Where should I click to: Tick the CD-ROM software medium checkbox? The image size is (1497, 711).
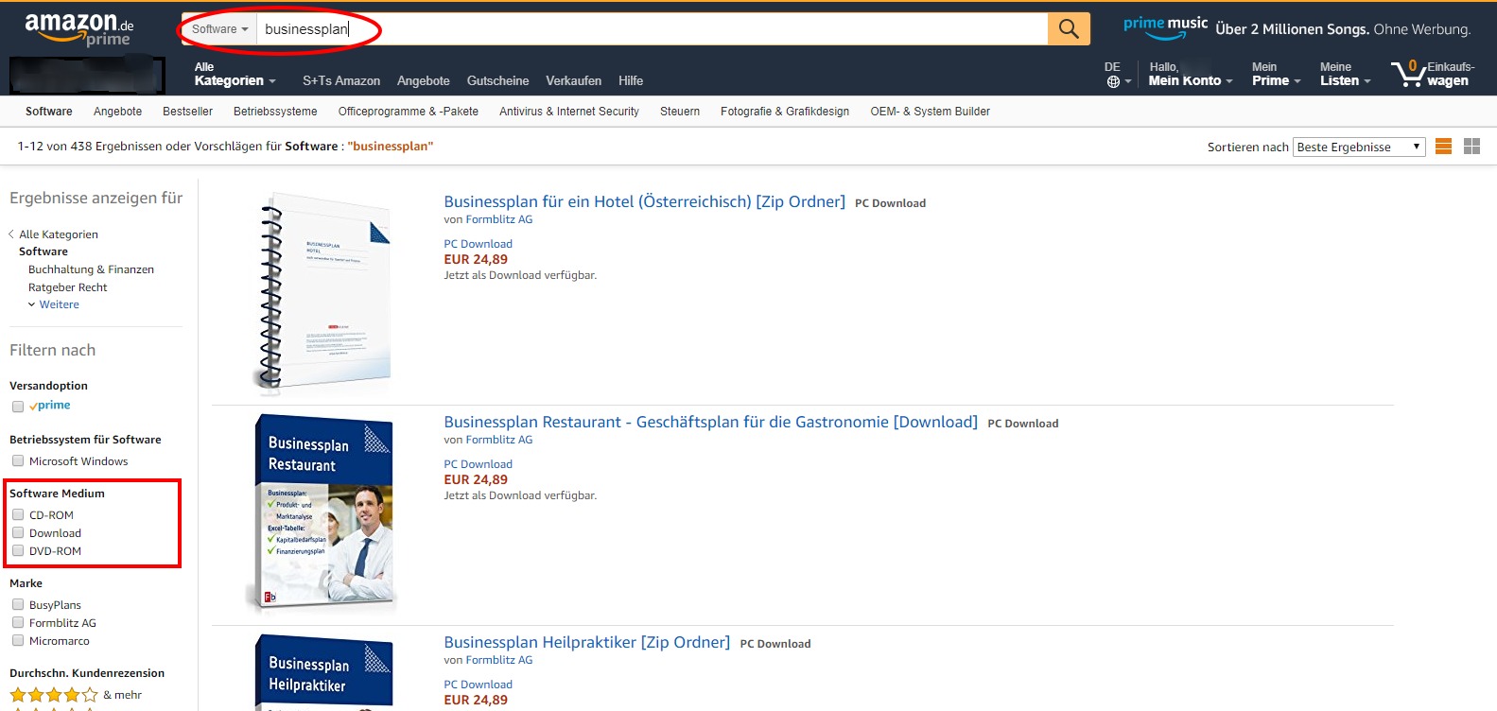click(x=18, y=515)
